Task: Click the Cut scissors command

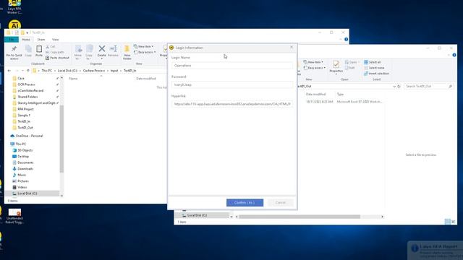Action: click(x=51, y=46)
